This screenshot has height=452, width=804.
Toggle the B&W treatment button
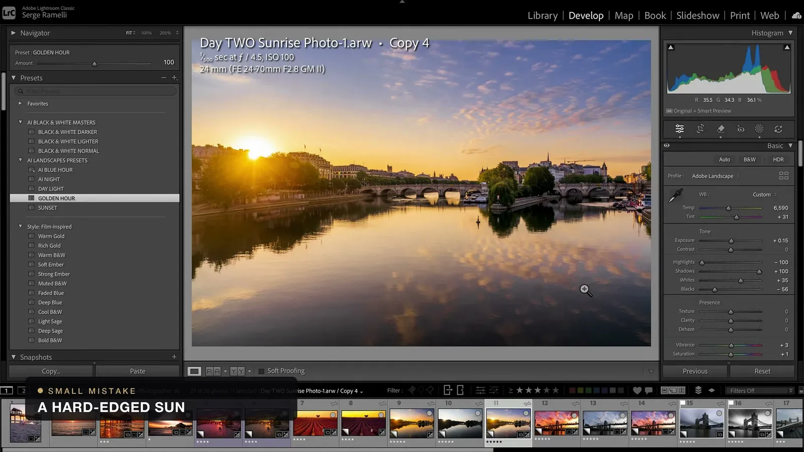point(749,160)
